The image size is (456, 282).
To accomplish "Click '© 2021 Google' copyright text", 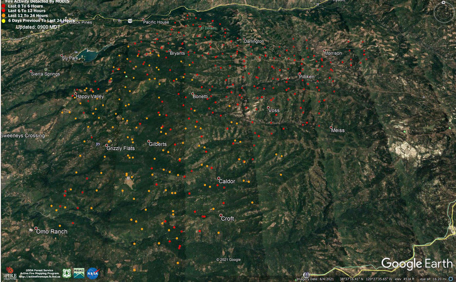I will tap(228, 260).
